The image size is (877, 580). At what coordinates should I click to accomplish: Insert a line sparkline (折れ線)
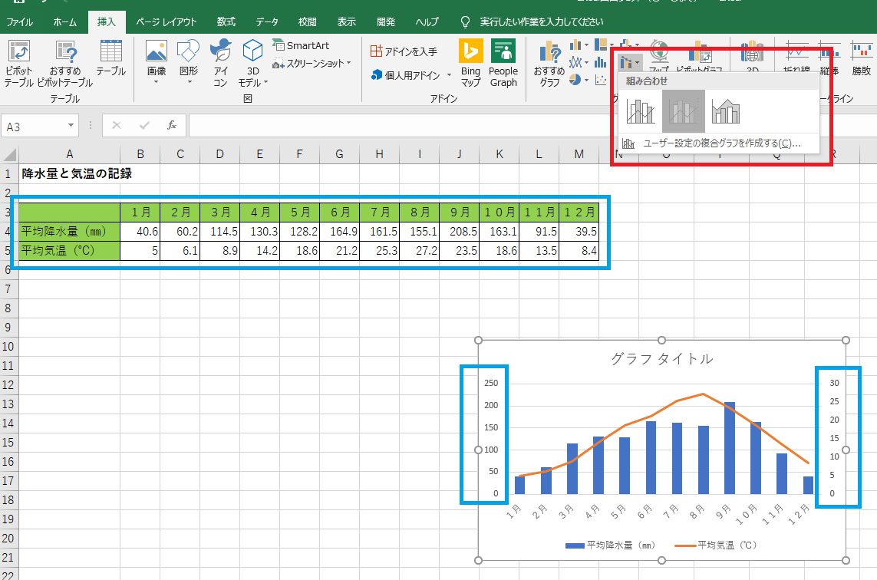coord(796,58)
